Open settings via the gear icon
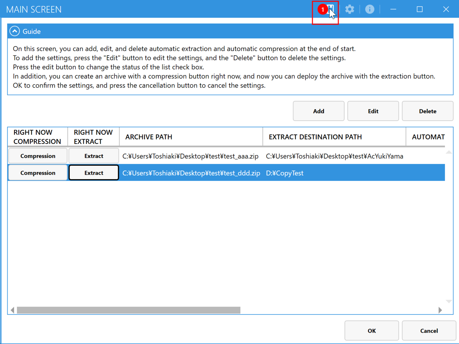459x344 pixels. [x=350, y=9]
